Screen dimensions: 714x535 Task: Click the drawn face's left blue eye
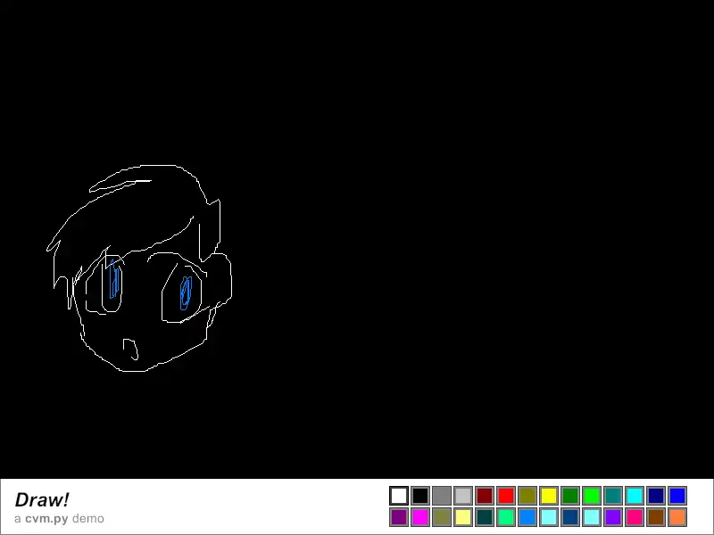click(x=114, y=278)
